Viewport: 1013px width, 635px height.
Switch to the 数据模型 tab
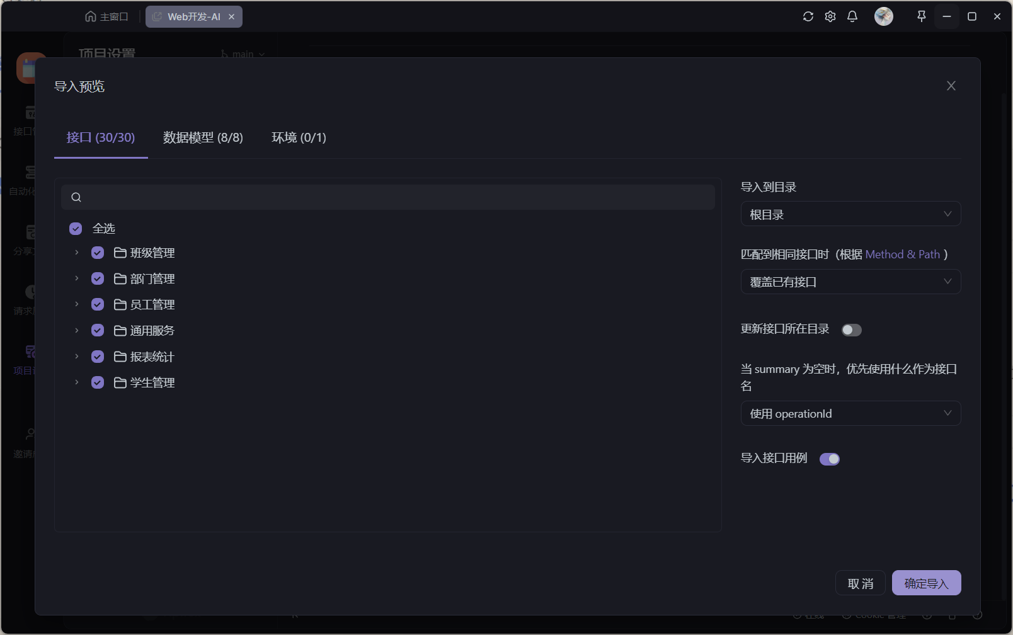(203, 137)
